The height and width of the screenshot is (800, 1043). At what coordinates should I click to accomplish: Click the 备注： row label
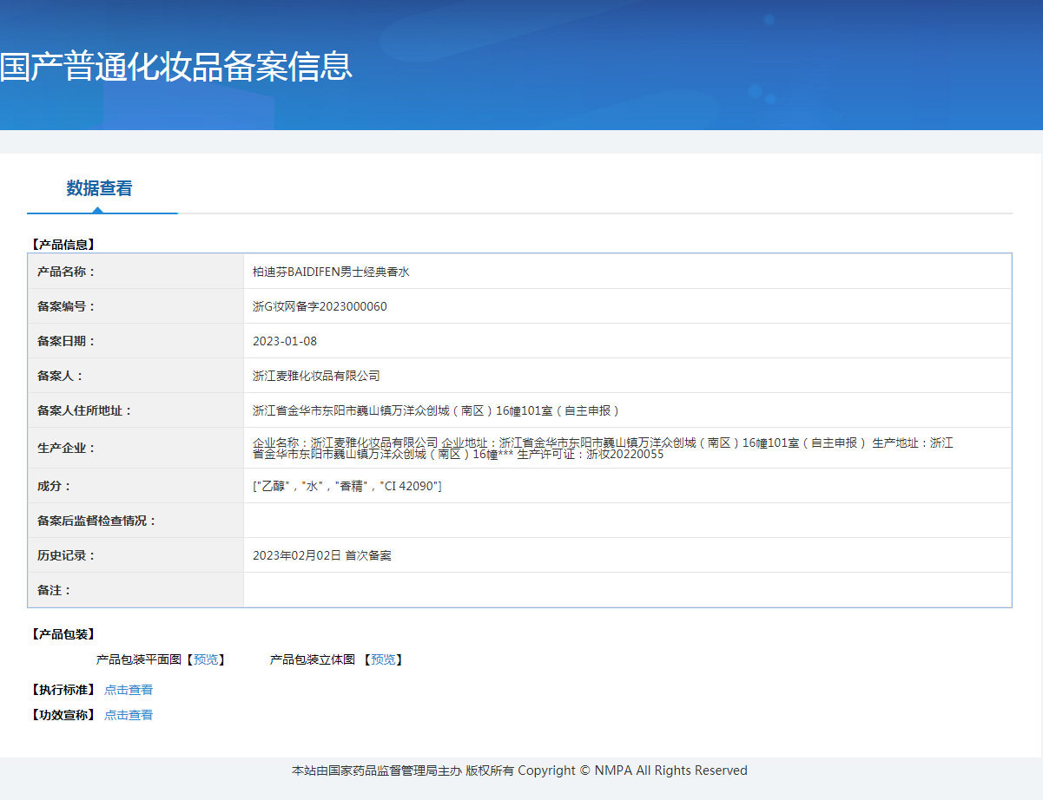click(54, 590)
